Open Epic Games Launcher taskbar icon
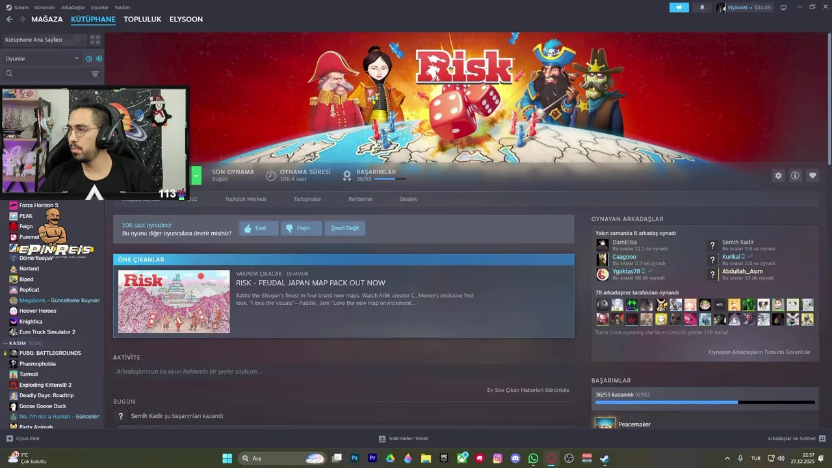 [444, 458]
